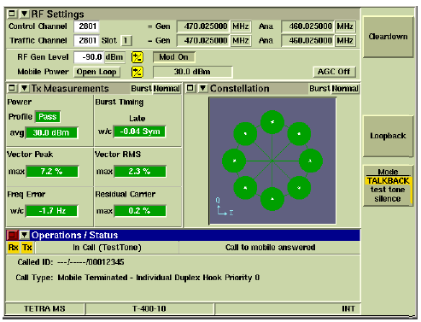Toggle the AGC Off button

point(334,72)
